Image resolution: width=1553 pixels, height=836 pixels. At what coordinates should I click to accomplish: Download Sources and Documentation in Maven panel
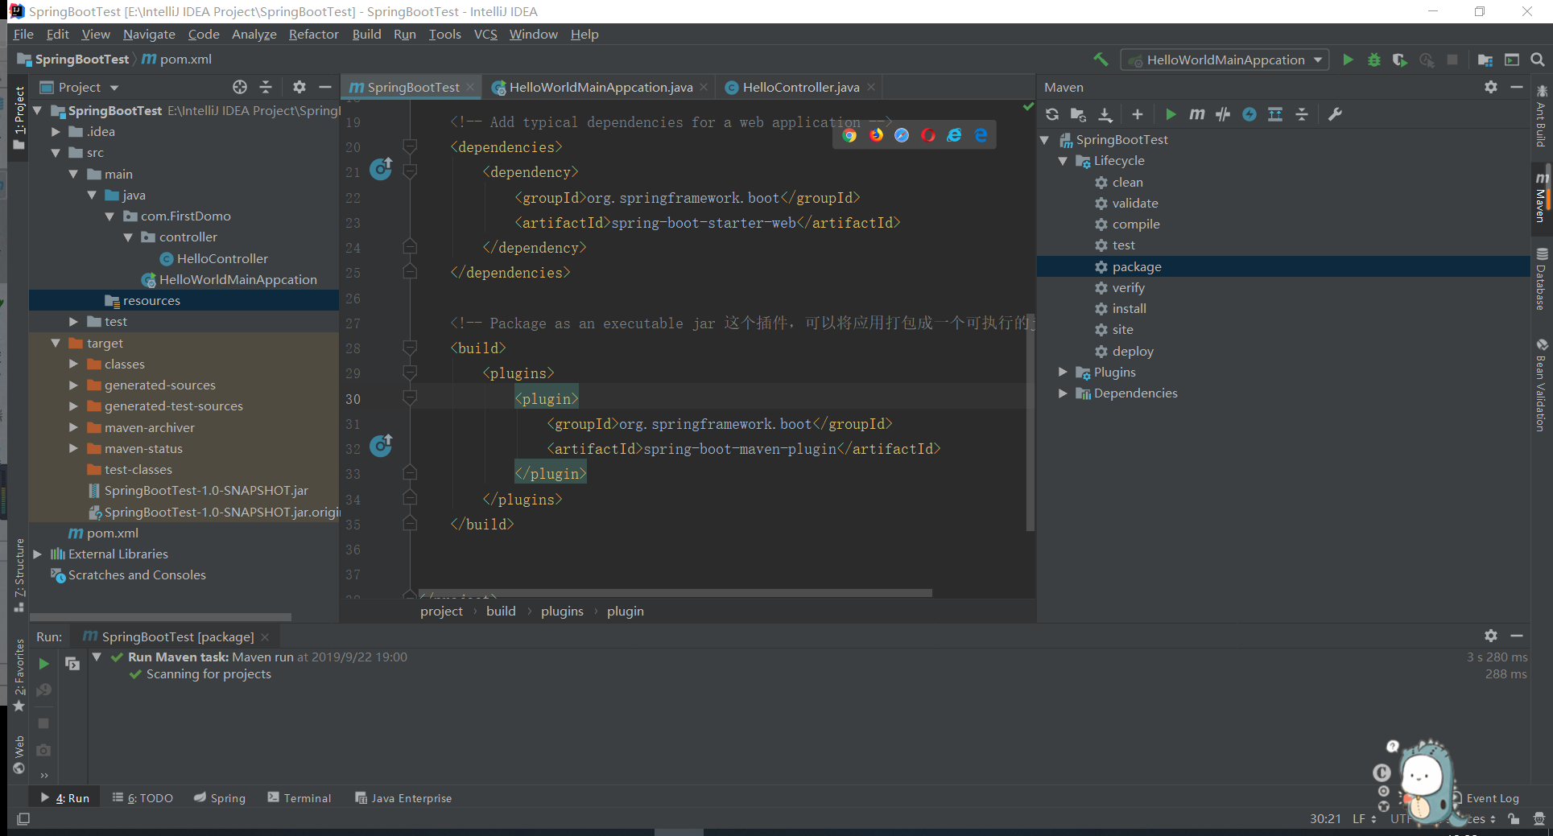(1105, 114)
